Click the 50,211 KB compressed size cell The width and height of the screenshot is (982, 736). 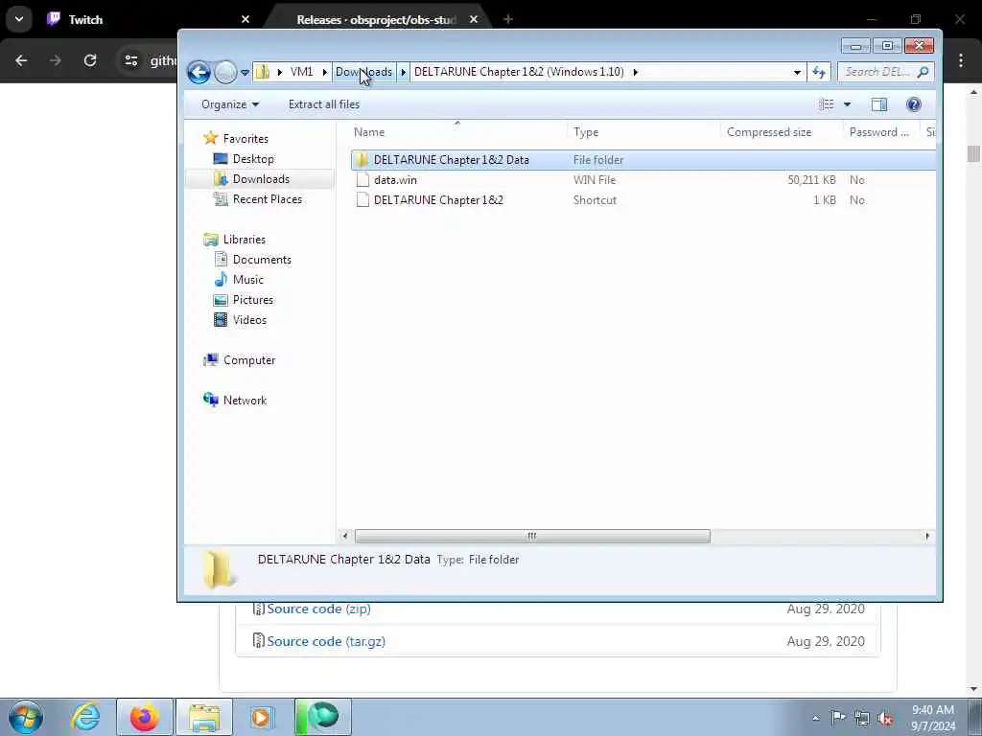point(811,179)
